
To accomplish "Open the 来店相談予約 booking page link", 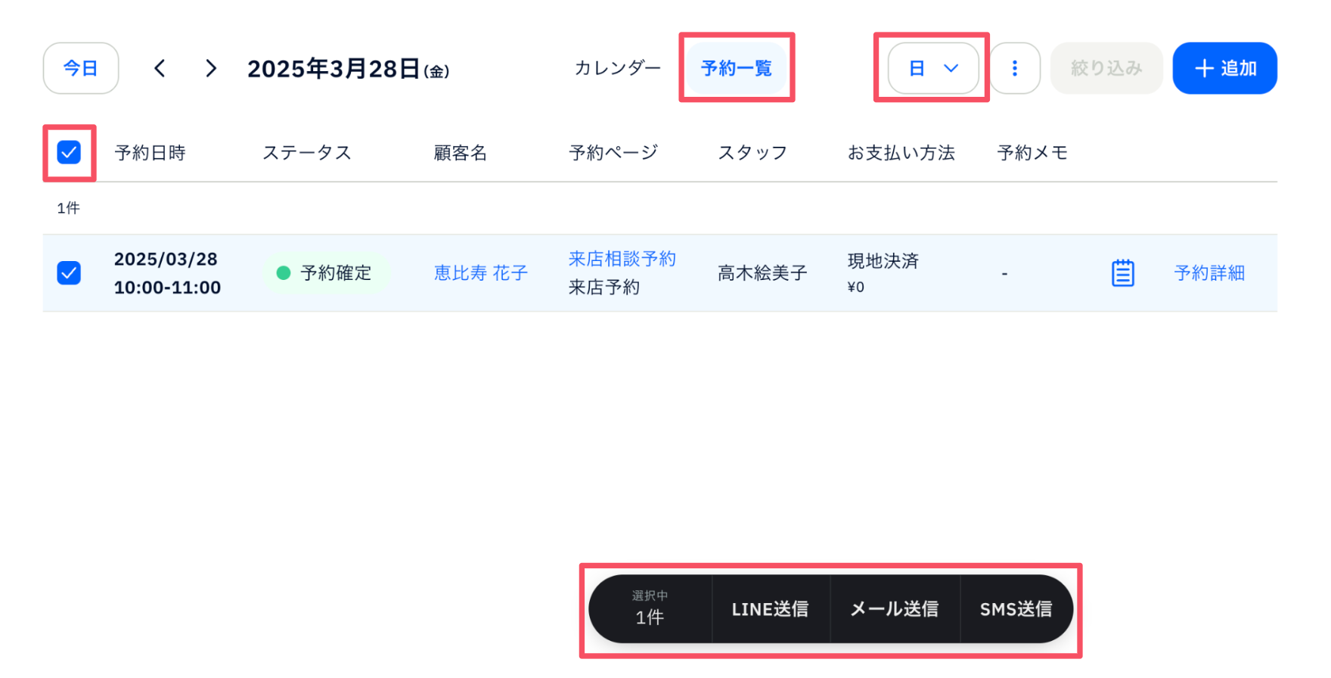I will pyautogui.click(x=622, y=259).
